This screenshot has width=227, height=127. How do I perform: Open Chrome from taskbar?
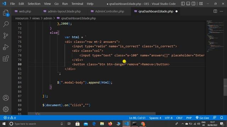[x=143, y=124]
